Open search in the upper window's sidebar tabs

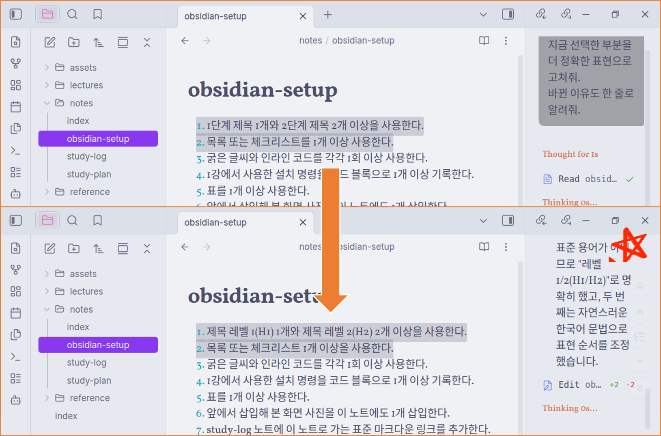pos(72,15)
